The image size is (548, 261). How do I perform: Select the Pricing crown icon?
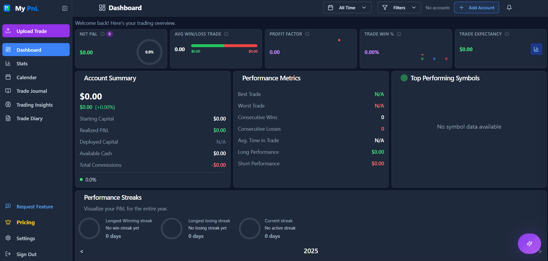point(8,222)
